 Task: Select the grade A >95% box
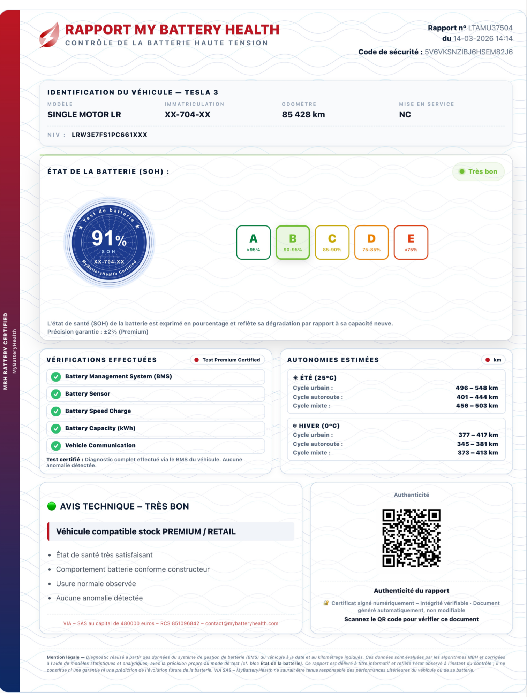(254, 243)
